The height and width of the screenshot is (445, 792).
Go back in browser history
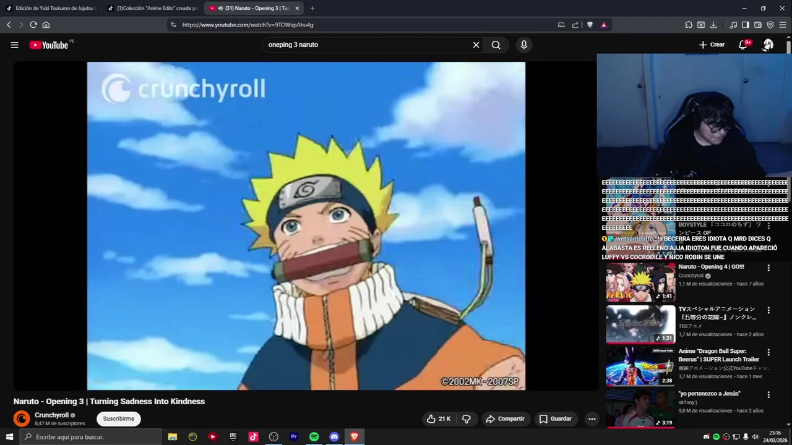[x=9, y=25]
